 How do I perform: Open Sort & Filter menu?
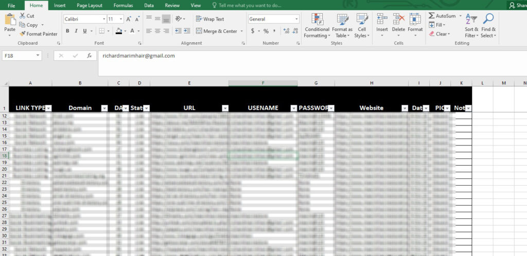471,26
